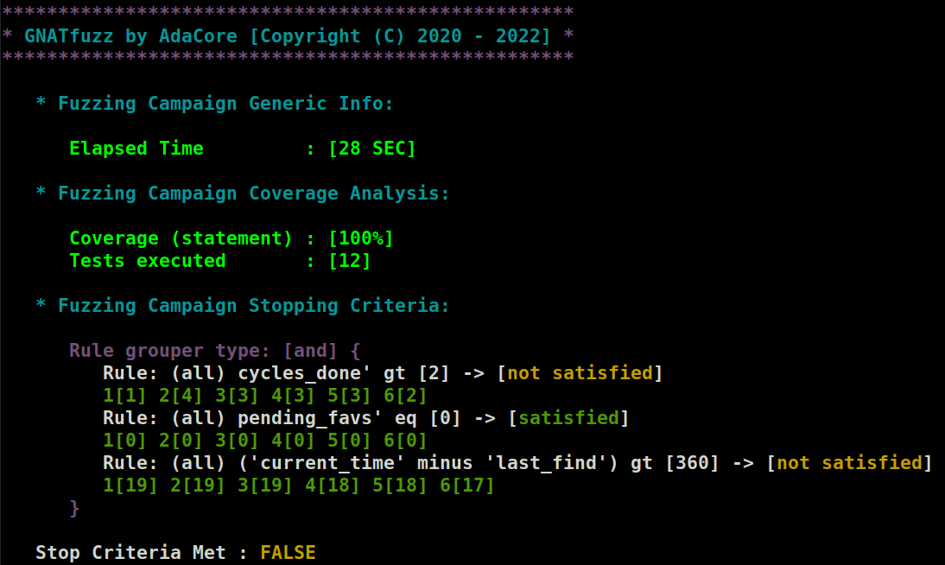Click the cycles_done rule line
The width and height of the screenshot is (945, 565).
click(383, 373)
